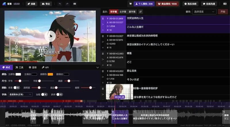Play the video with the center play button
The image size is (230, 127).
[x=50, y=36]
